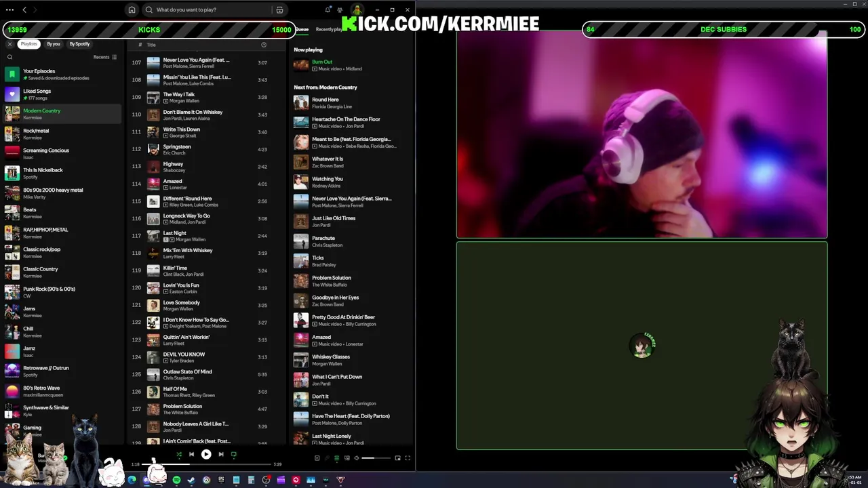Viewport: 868px width, 488px height.
Task: Open Epic Games launcher in the taskbar
Action: tap(221, 480)
